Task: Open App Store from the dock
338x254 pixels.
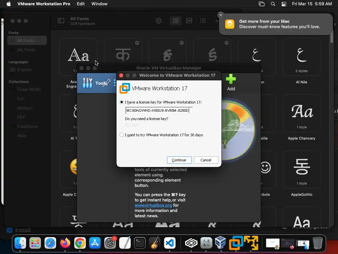Action: pyautogui.click(x=95, y=243)
